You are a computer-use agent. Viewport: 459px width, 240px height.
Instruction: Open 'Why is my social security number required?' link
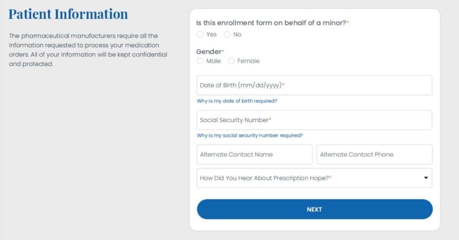point(250,135)
